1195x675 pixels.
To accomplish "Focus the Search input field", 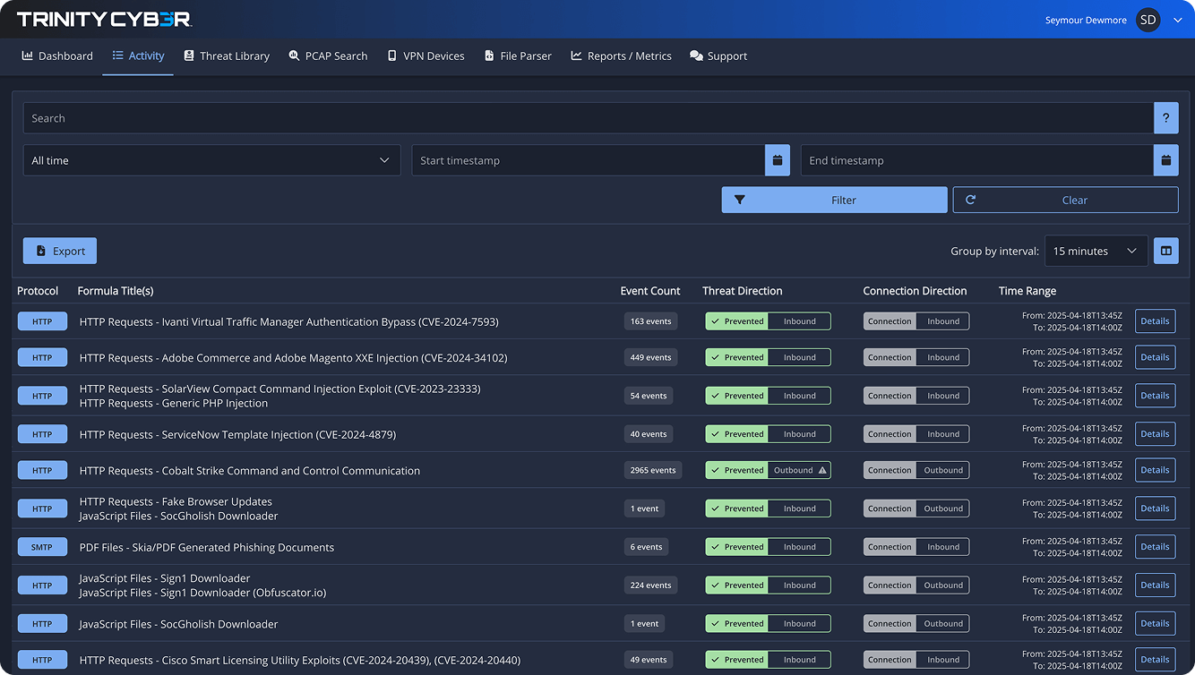I will (588, 118).
